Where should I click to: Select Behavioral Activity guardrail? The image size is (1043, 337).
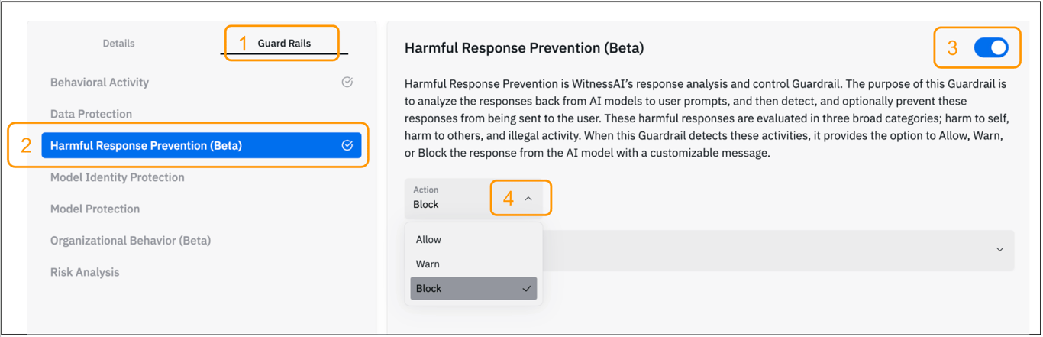click(x=99, y=83)
